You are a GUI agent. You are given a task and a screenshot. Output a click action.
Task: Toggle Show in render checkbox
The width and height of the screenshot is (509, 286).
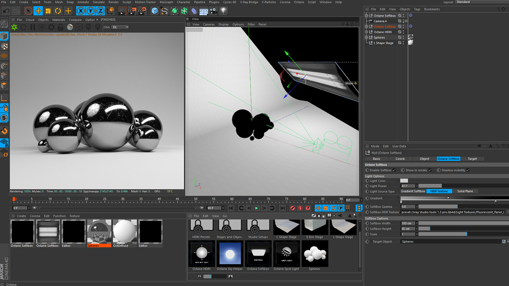coord(430,170)
